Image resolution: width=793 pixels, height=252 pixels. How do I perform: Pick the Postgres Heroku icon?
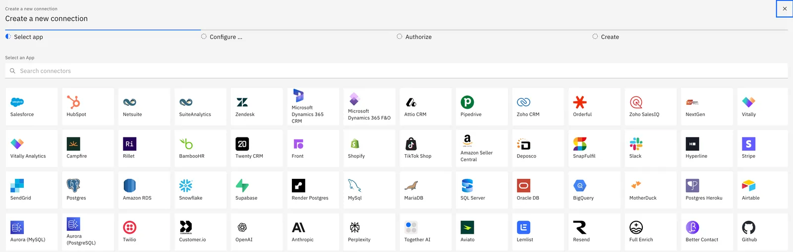pyautogui.click(x=692, y=186)
